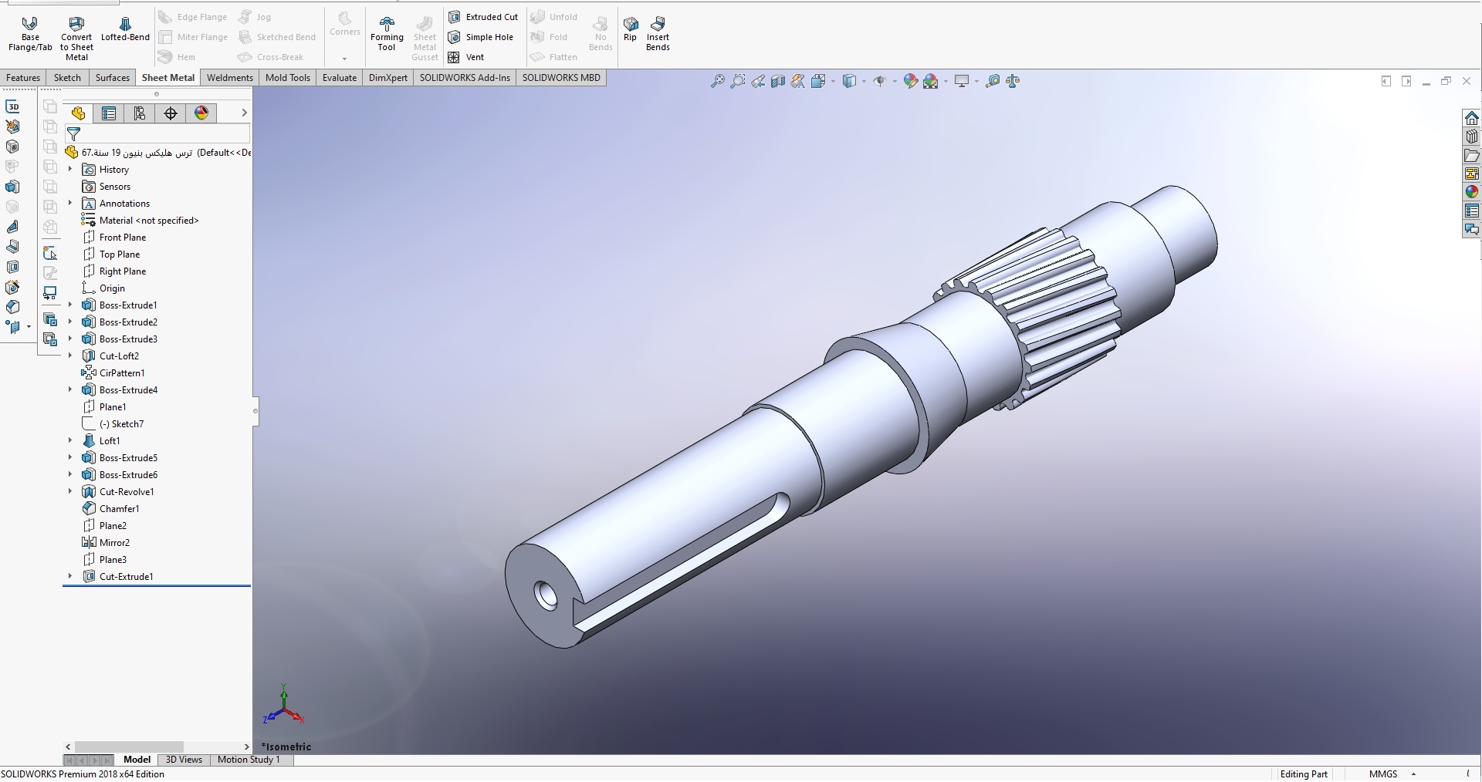1482x782 pixels.
Task: Open the Weldments tab
Action: (230, 78)
